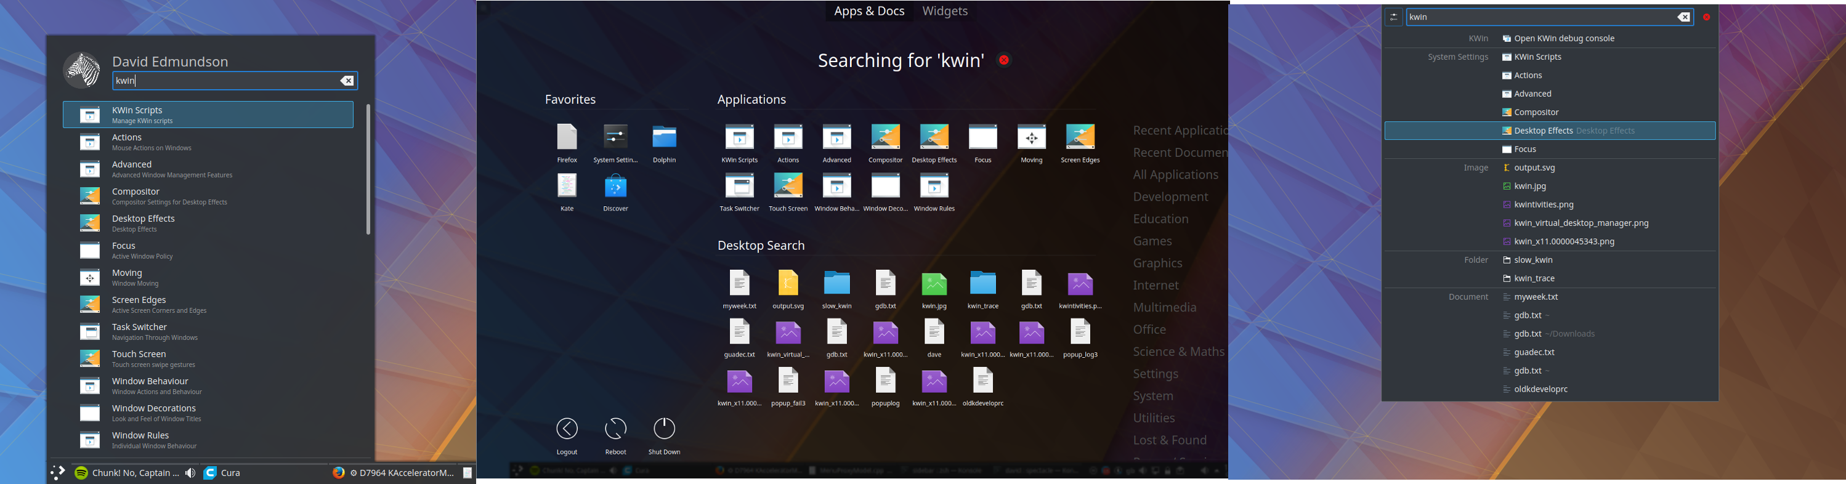
Task: Select Lost & Found category in dashboard
Action: [1170, 440]
